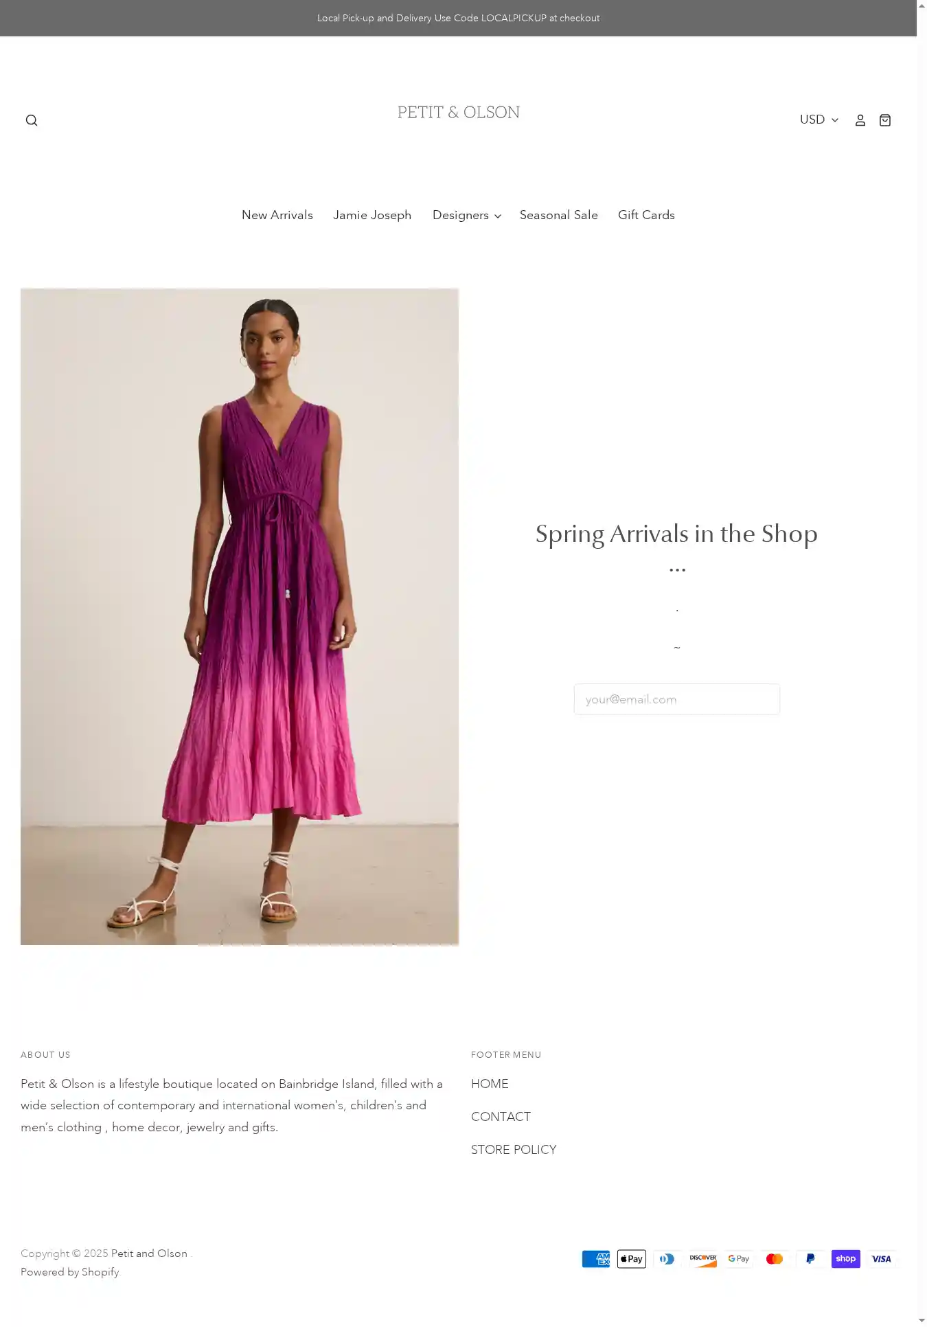The height and width of the screenshot is (1327, 927).
Task: Open the search magnifier icon
Action: (32, 120)
